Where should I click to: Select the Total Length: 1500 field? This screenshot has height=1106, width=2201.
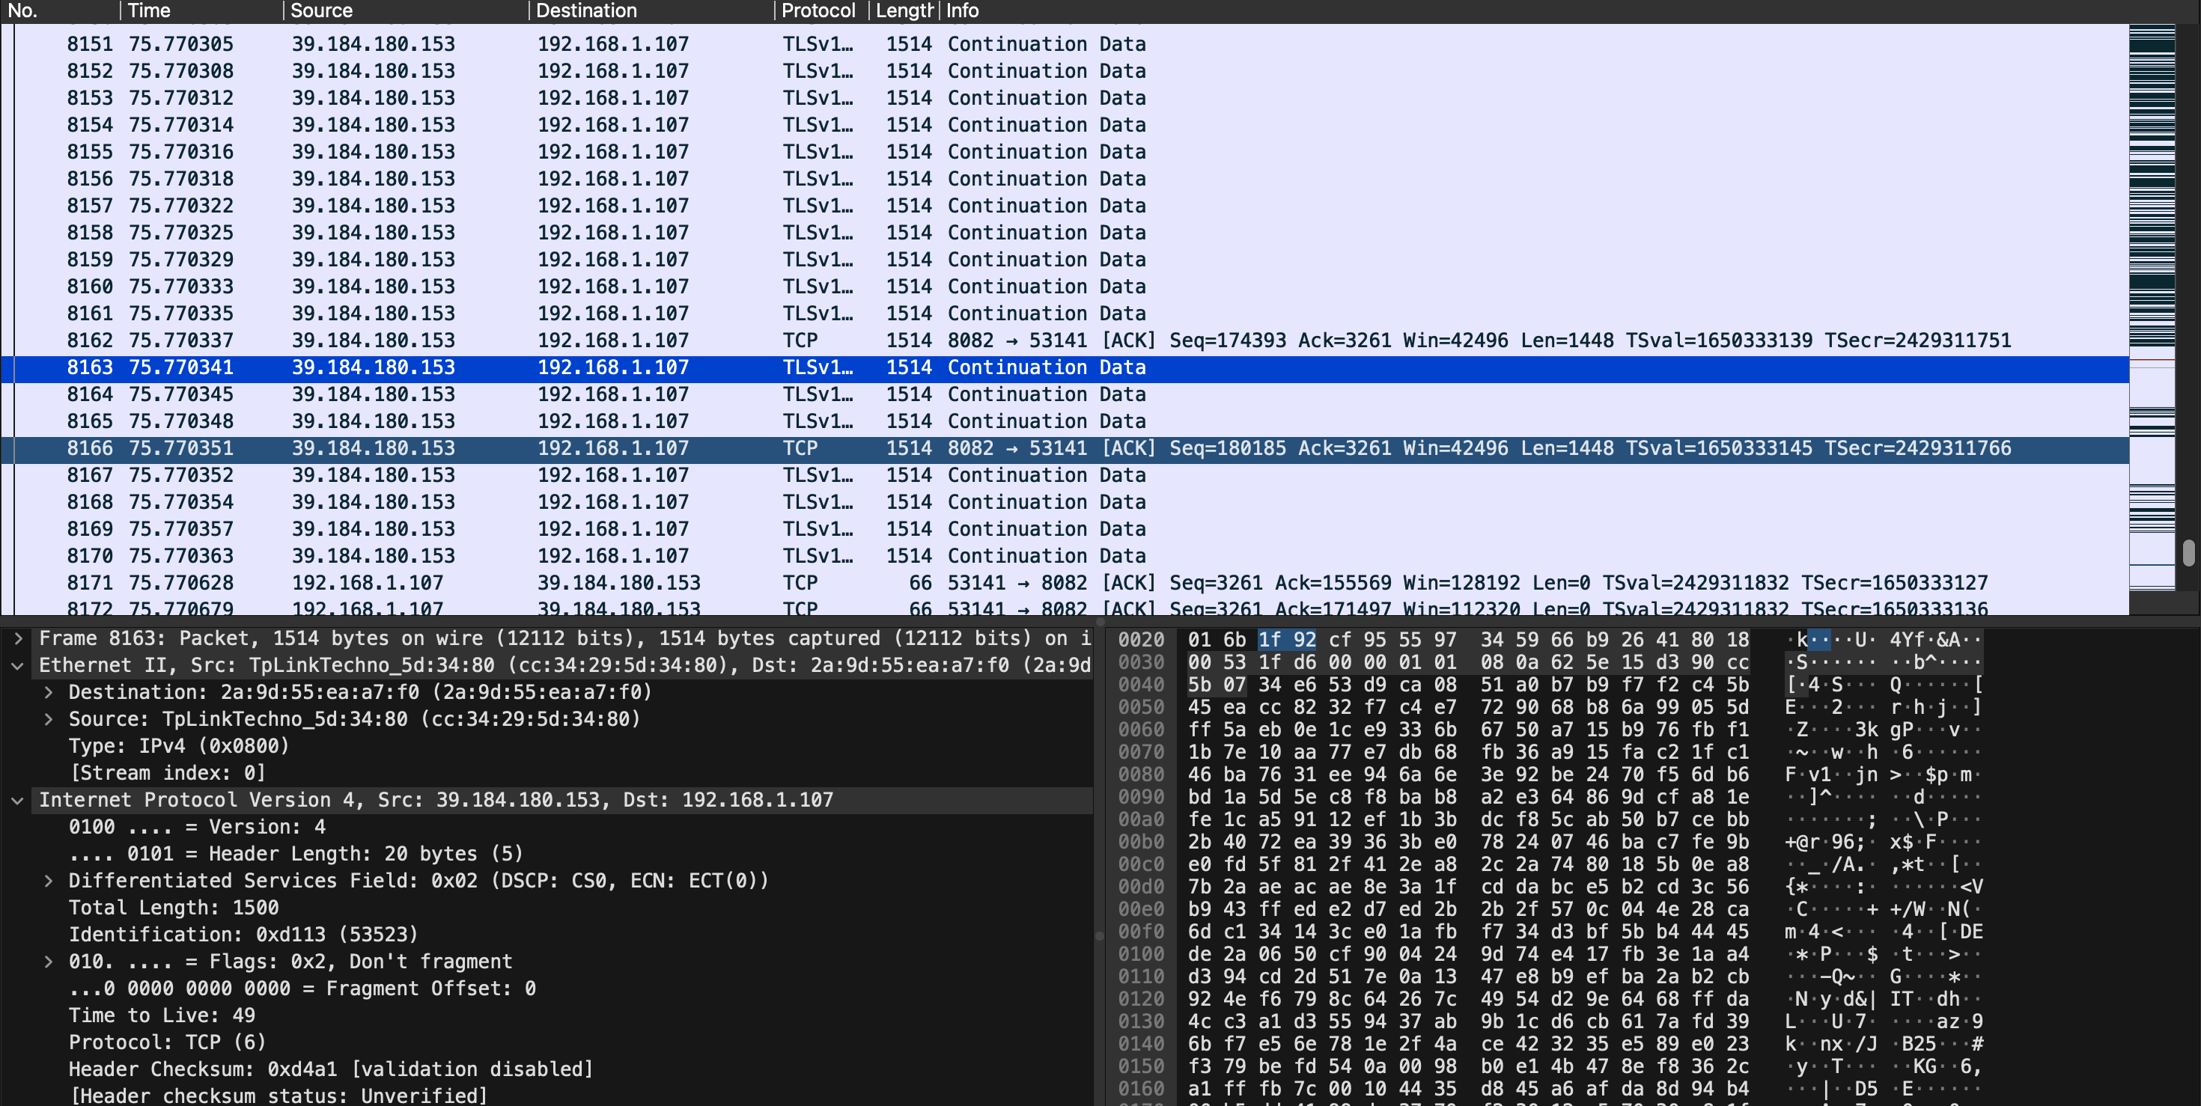pyautogui.click(x=174, y=908)
